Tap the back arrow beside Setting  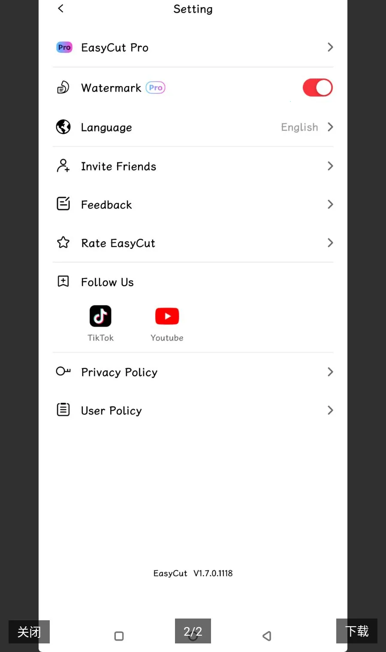click(x=60, y=9)
